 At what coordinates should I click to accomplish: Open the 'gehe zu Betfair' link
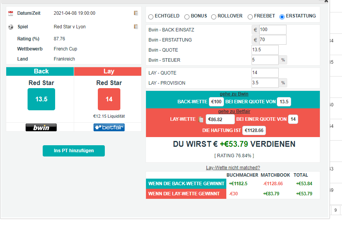tap(234, 111)
